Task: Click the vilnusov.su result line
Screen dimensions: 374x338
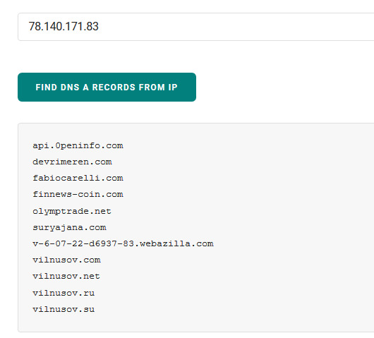Action: (64, 309)
